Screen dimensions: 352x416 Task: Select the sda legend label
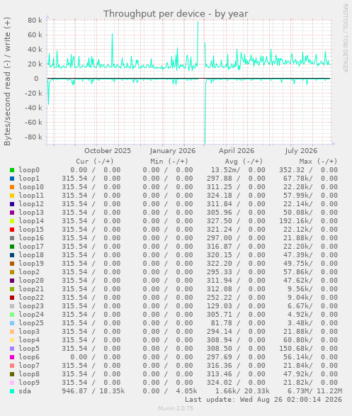pyautogui.click(x=25, y=390)
